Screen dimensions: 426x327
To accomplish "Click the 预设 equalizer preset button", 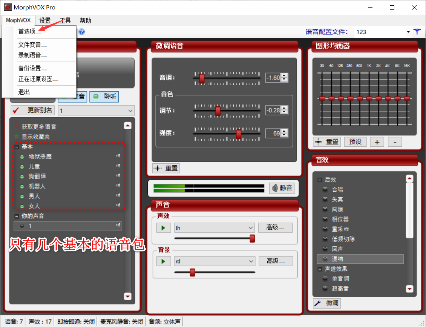I will point(356,142).
